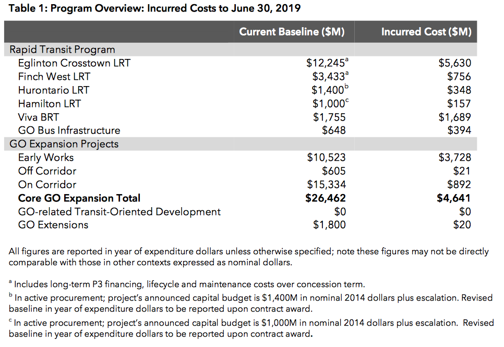Click GO Bus Infrastructure row label
Image resolution: width=504 pixels, height=347 pixels.
[69, 130]
